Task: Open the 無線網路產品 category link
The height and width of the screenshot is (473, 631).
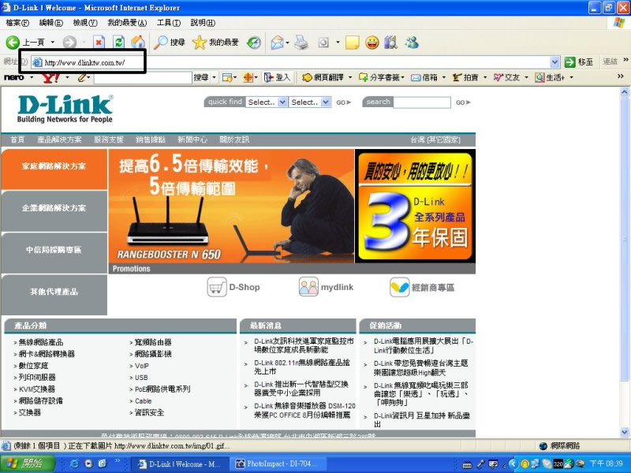Action: point(41,342)
